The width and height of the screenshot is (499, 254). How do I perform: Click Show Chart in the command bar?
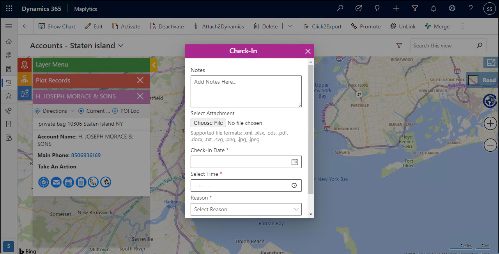tap(57, 26)
